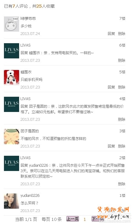Viewport: 132px width, 223px height.
Task: Delete LIVAS's 6楼 reply
Action: tap(122, 61)
